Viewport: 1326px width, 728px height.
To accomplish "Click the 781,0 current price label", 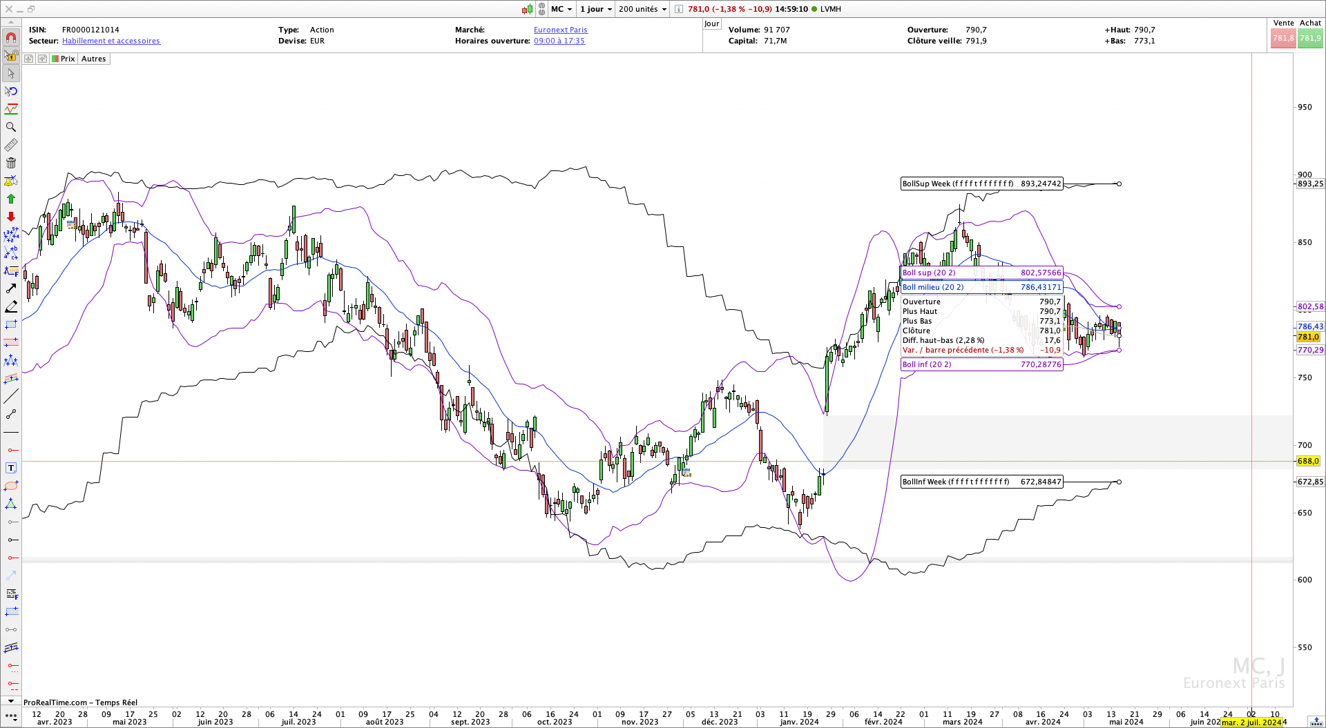I will pyautogui.click(x=1308, y=337).
